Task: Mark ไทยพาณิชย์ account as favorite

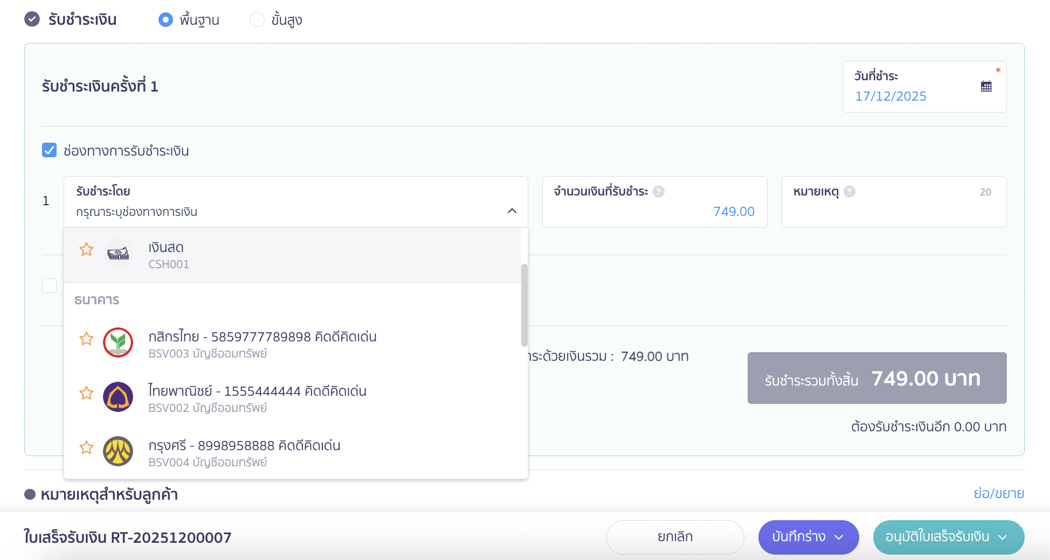Action: pos(86,393)
